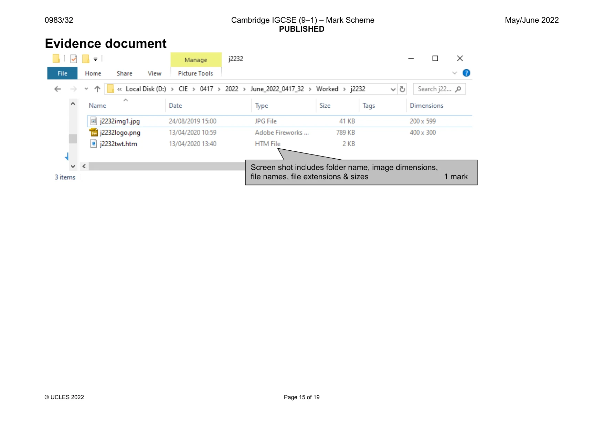Sort files by the Date column
Image resolution: width=604 pixels, height=427 pixels.
176,106
